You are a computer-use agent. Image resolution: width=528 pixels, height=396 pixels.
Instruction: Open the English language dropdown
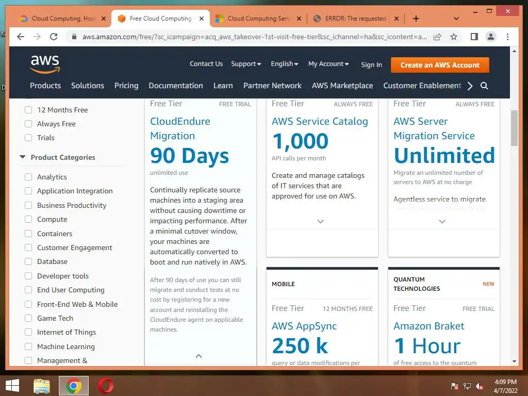coord(285,63)
